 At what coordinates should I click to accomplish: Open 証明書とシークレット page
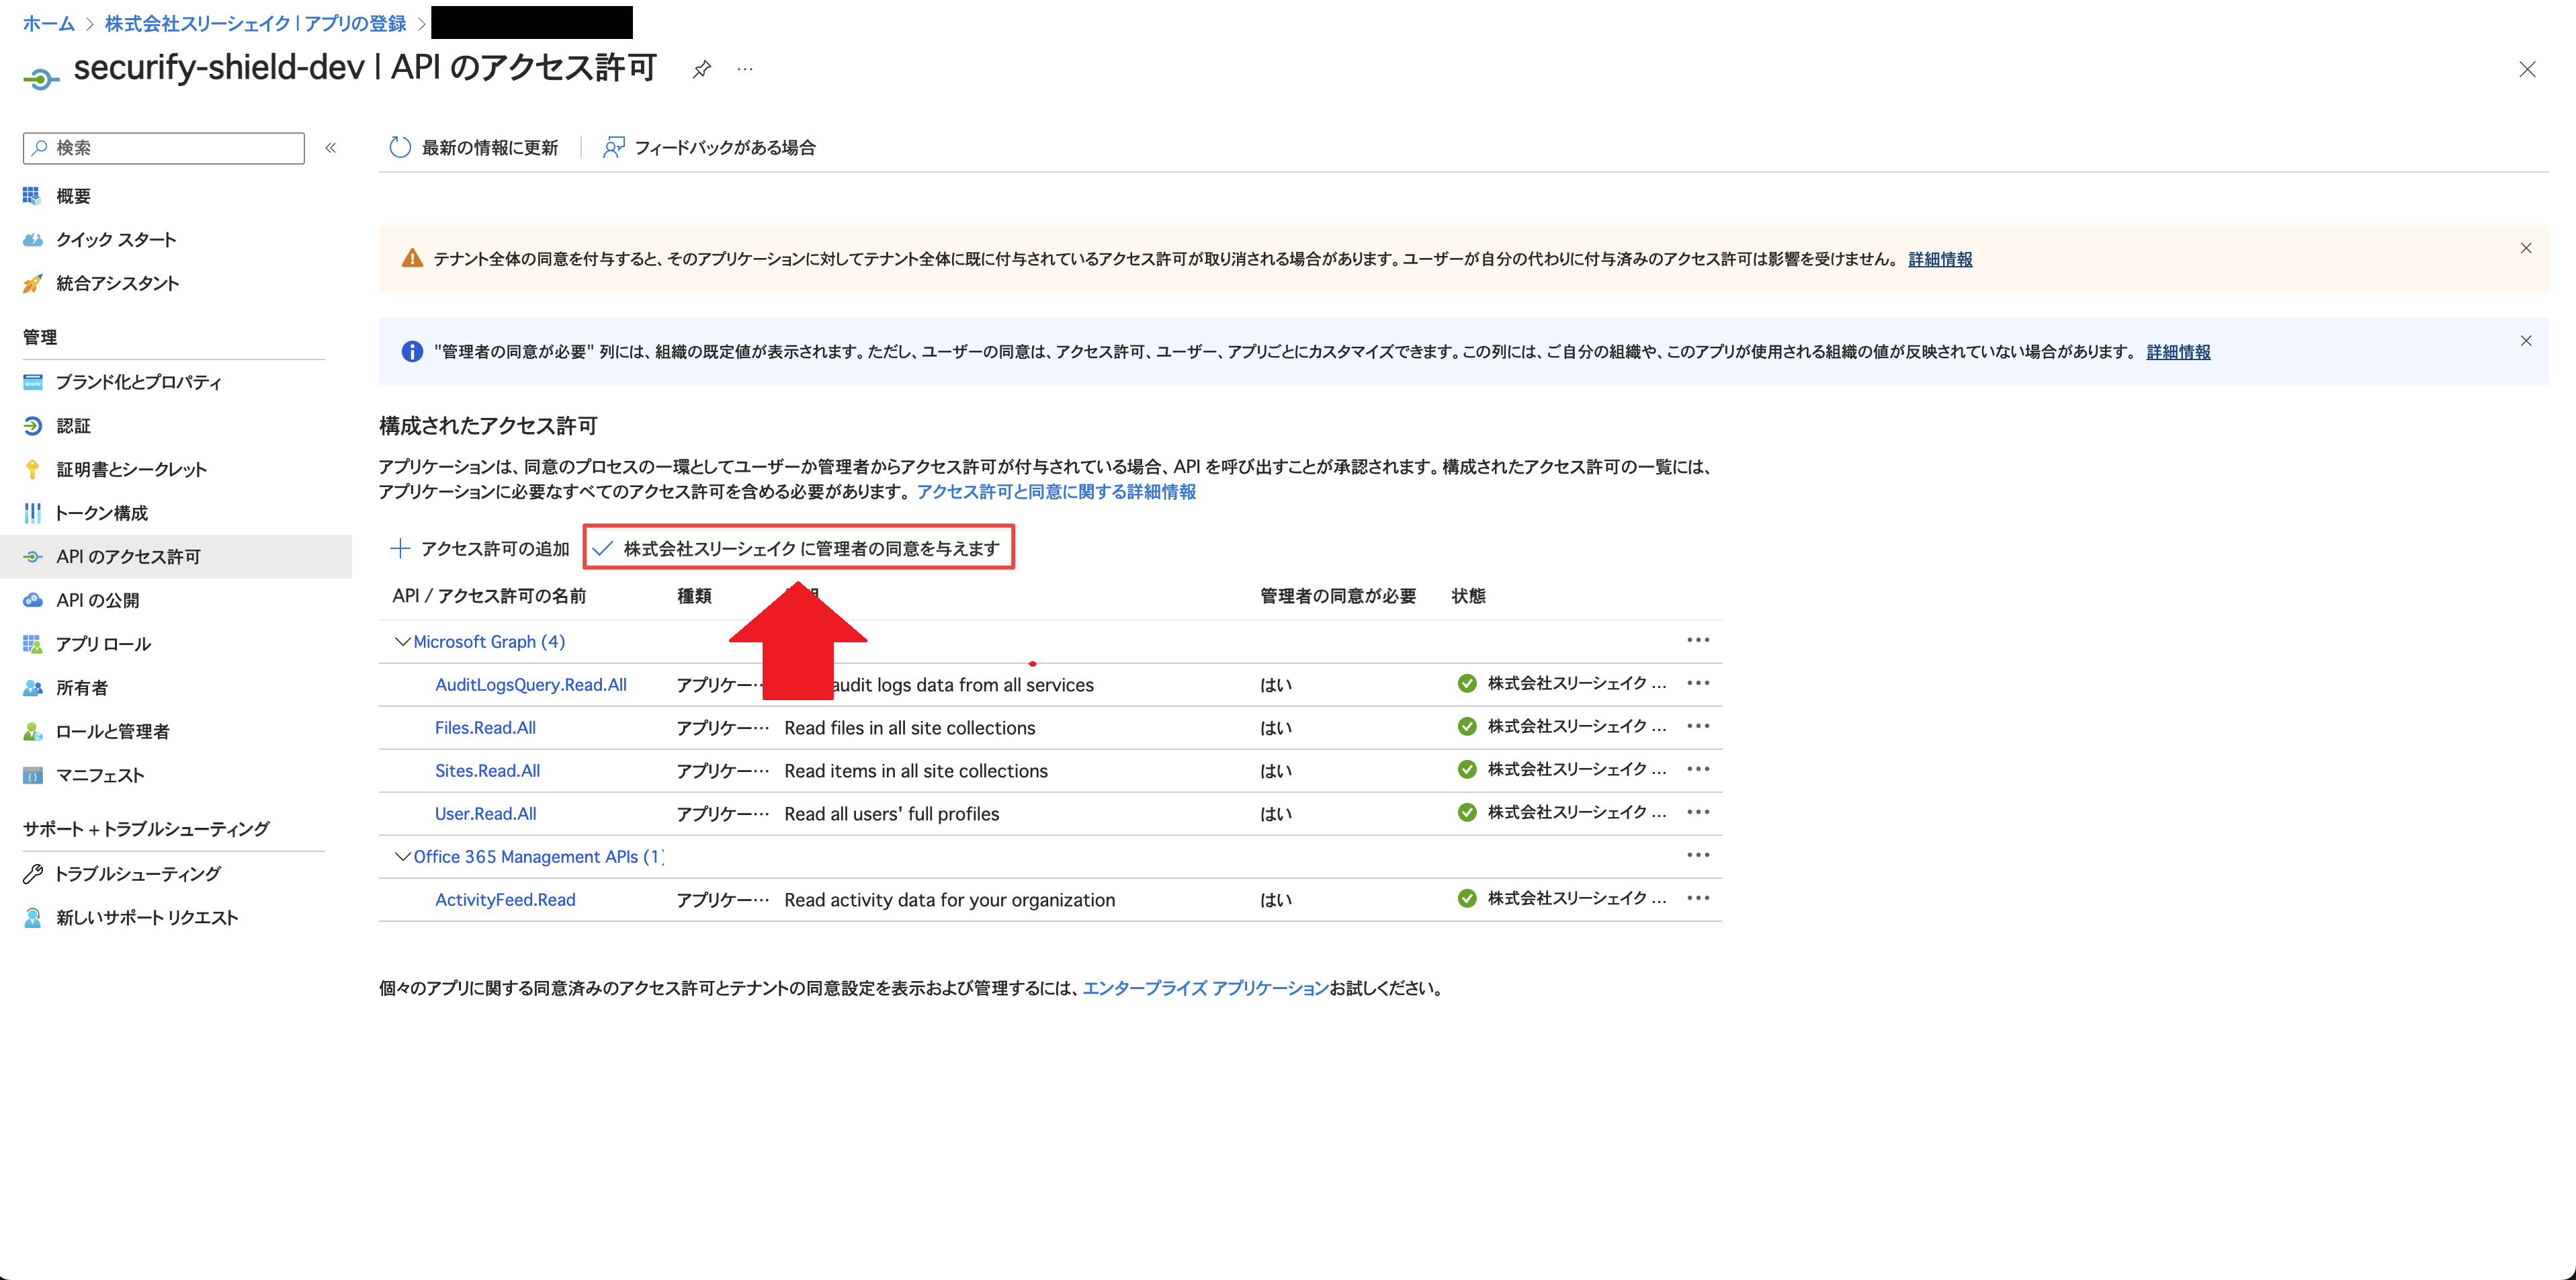[x=115, y=470]
